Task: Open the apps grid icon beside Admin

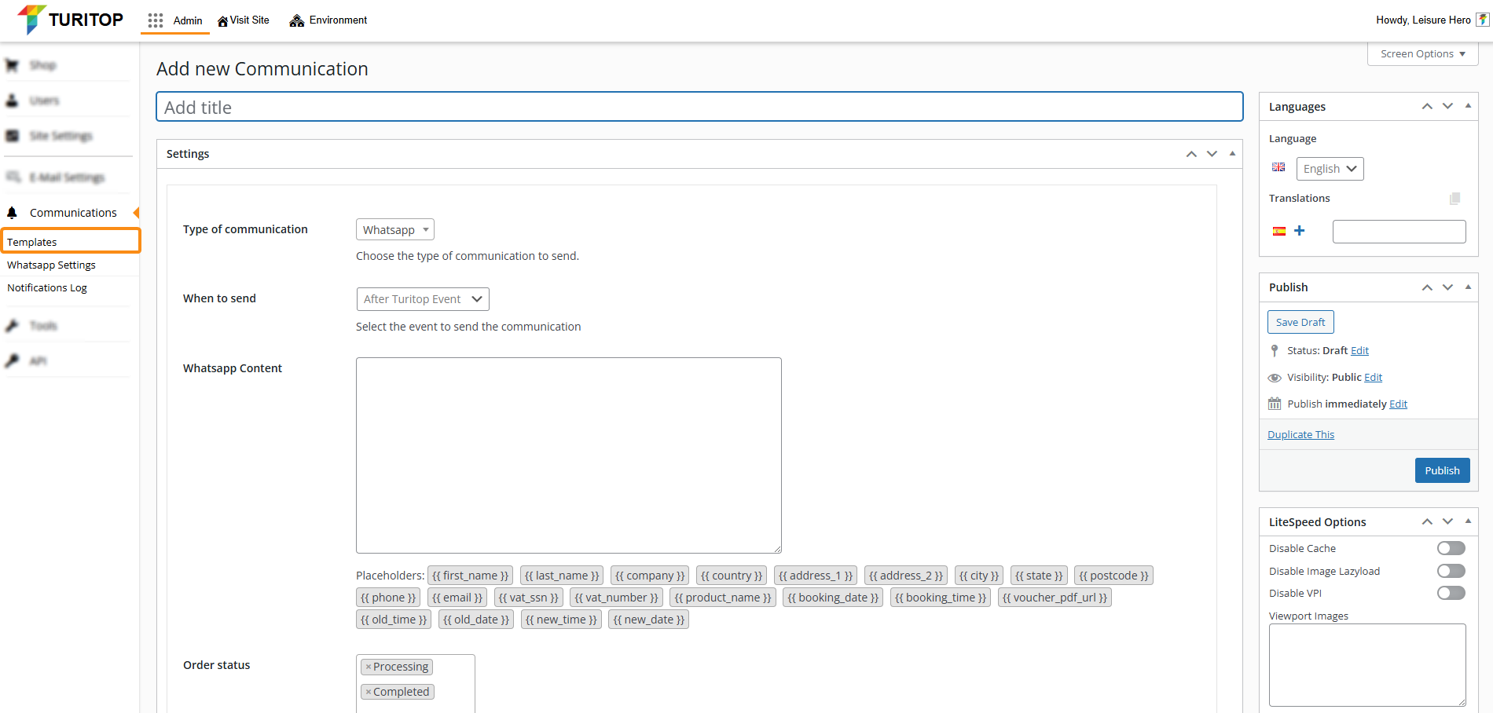Action: coord(156,20)
